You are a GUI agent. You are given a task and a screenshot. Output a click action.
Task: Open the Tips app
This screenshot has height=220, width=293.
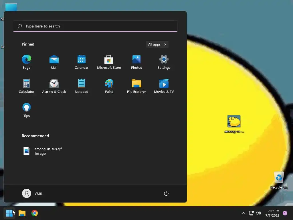point(27,110)
